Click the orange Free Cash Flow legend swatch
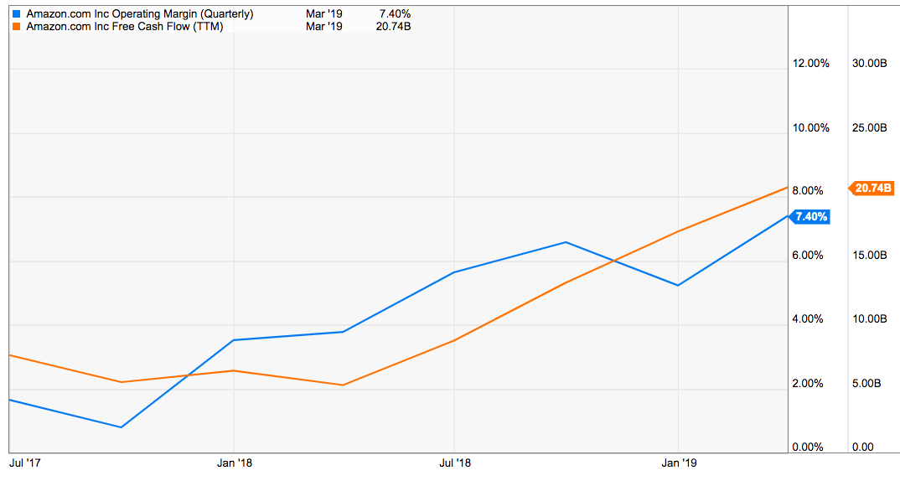This screenshot has height=481, width=900. 16,27
